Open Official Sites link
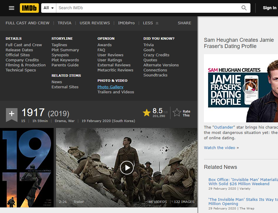Screen dimensions: 278x213 pos(18,55)
